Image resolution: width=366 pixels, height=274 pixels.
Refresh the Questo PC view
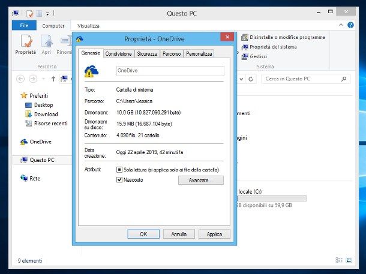click(x=251, y=79)
